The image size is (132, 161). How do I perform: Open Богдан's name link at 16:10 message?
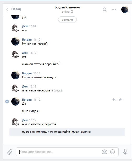pos(27,40)
